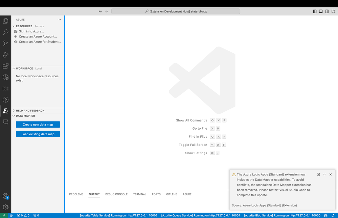338x218 pixels.
Task: Click the Show Settings shortcut hint
Action: pyautogui.click(x=202, y=153)
